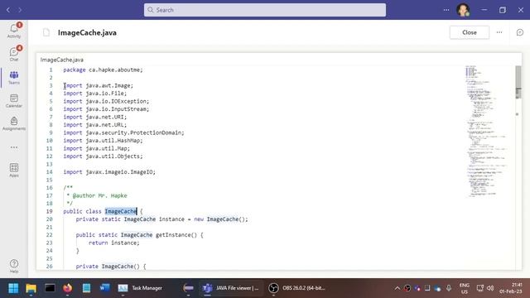Go back with the left arrow
This screenshot has height=298, width=530.
point(8,10)
